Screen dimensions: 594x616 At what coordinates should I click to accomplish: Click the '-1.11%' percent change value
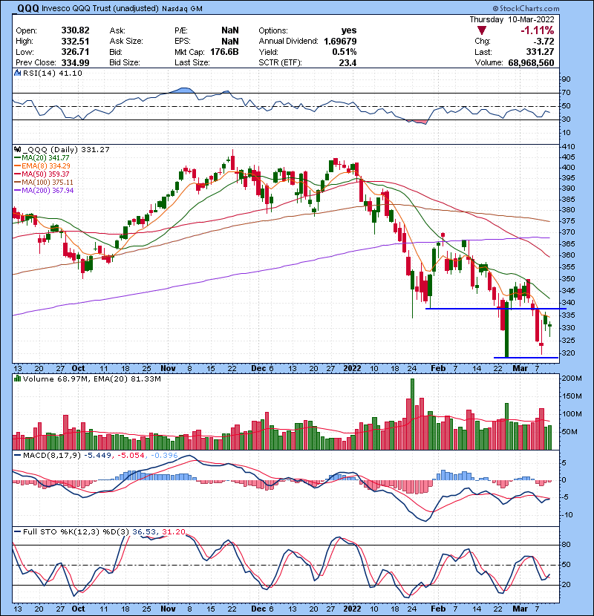click(537, 30)
